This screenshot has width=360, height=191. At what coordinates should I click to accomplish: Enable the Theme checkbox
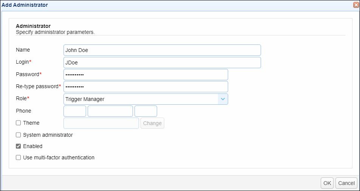18,123
